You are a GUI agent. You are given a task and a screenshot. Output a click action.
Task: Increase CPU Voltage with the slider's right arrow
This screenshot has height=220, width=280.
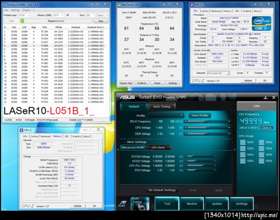(229, 127)
